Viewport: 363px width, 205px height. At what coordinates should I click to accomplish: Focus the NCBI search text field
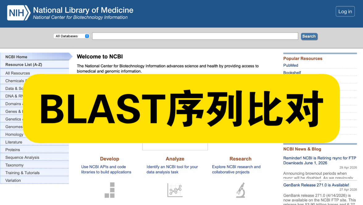click(195, 36)
